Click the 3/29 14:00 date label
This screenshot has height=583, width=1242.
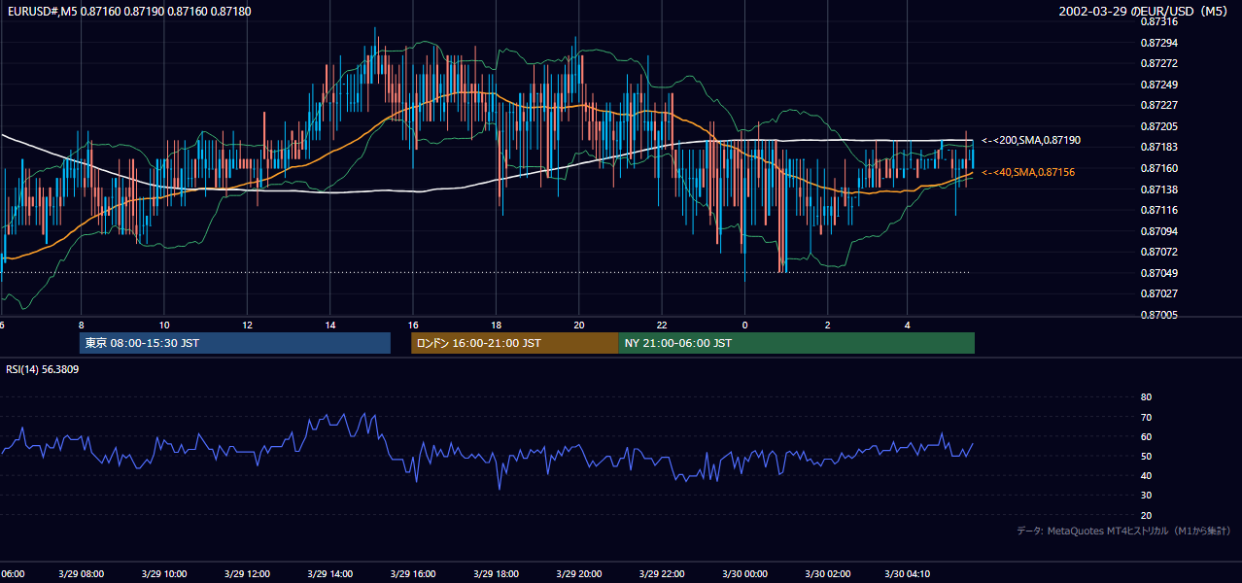pos(329,573)
